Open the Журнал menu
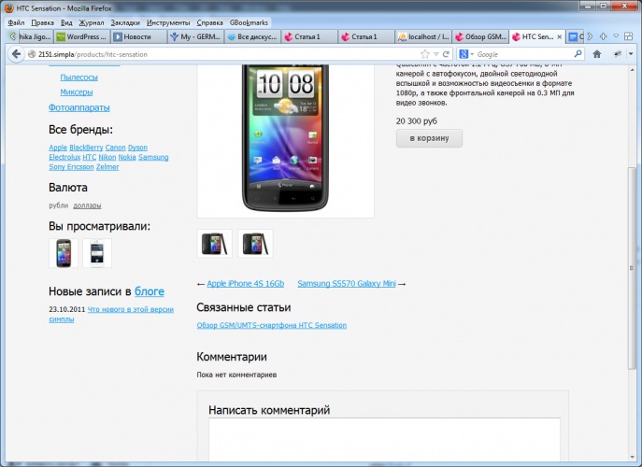The height and width of the screenshot is (467, 642). (92, 22)
